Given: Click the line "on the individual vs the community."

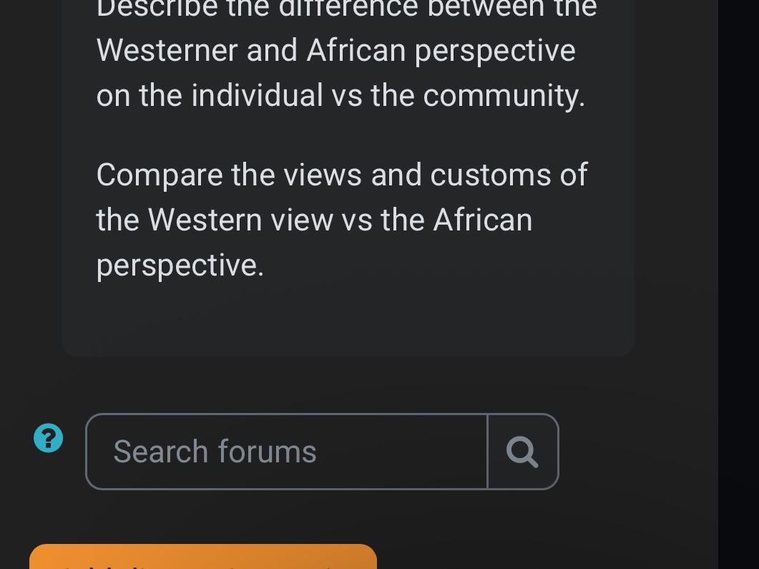Looking at the screenshot, I should 341,95.
